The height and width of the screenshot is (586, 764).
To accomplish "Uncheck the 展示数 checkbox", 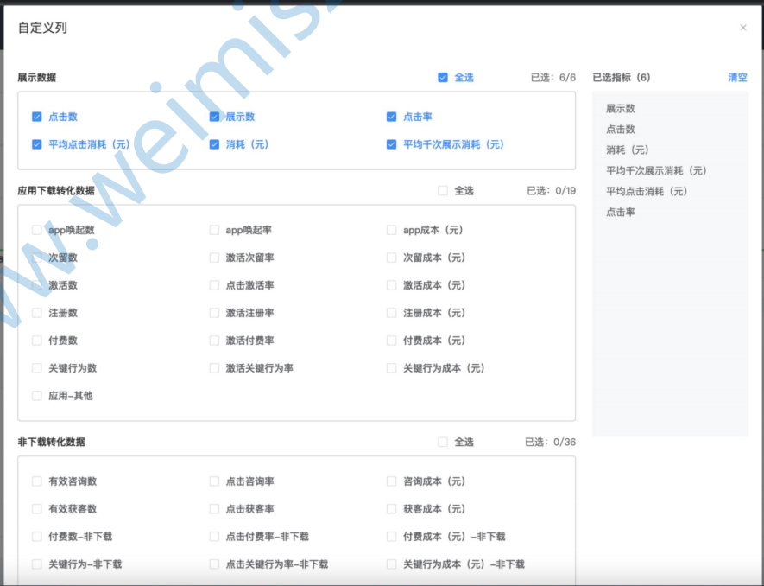I will pos(215,117).
